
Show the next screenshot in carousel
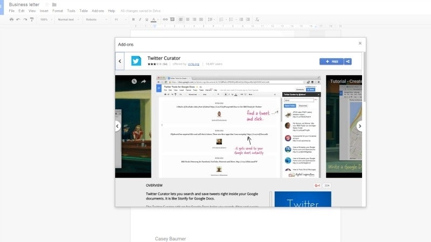(359, 126)
